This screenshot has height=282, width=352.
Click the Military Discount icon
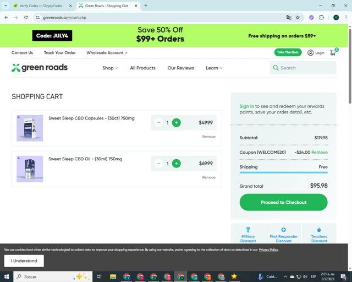point(248,230)
